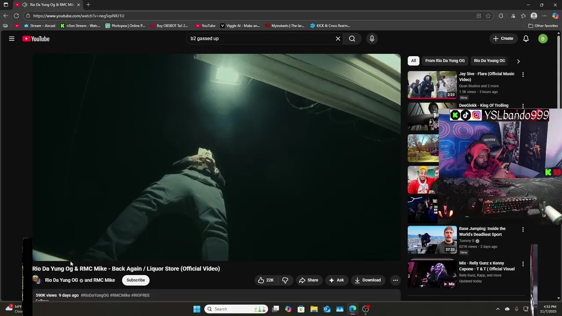Screen dimensions: 562x316
Task: Open Other favorites folder
Action: point(543,26)
